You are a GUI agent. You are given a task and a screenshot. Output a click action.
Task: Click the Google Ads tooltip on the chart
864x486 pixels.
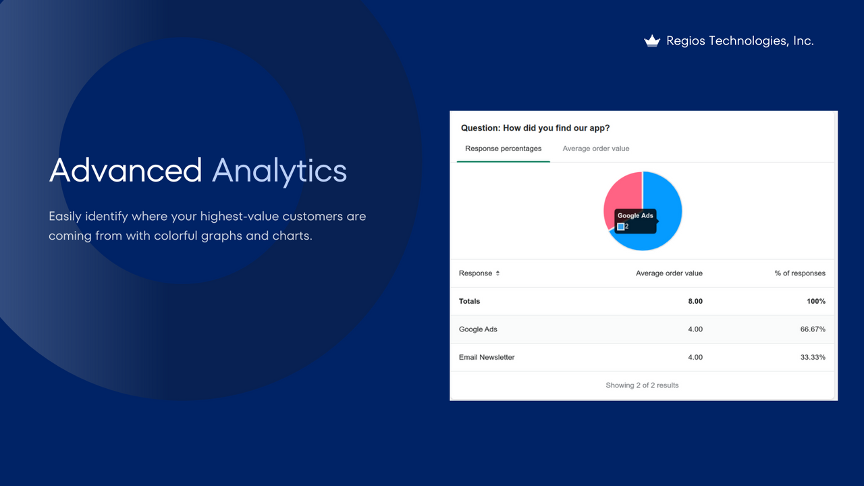coord(634,220)
